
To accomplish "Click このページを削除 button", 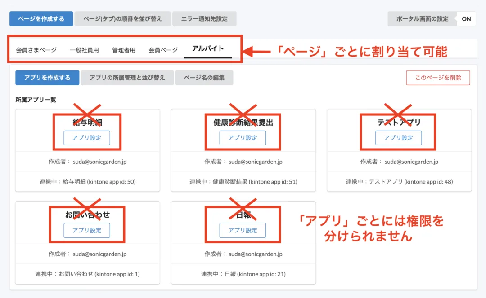I will (x=438, y=78).
